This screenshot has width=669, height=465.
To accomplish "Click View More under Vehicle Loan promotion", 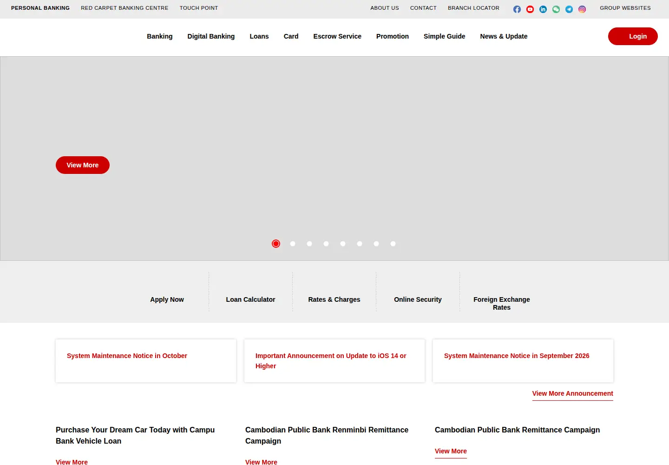I will [x=72, y=462].
